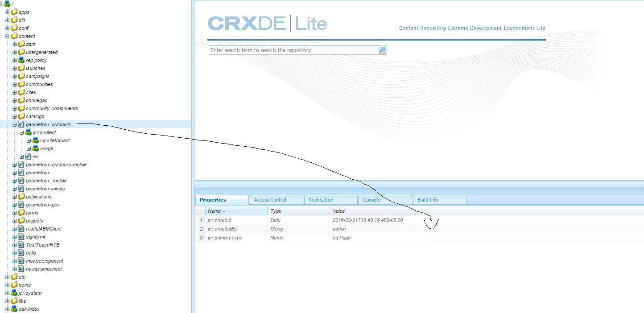644x313 pixels.
Task: Click the bin folder icon
Action: (x=14, y=20)
